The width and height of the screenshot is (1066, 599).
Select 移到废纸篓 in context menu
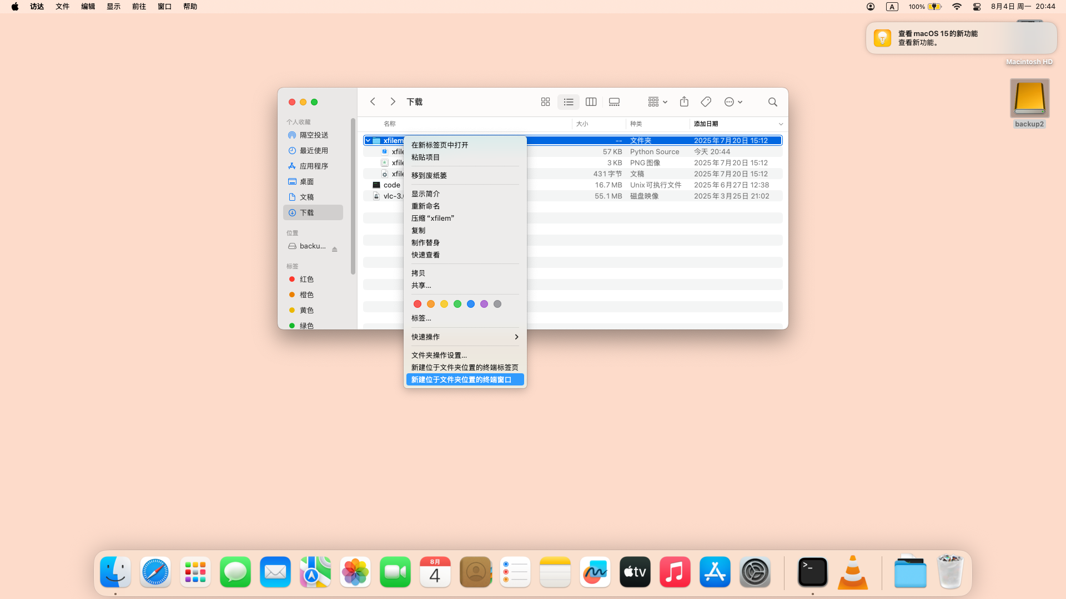point(429,176)
